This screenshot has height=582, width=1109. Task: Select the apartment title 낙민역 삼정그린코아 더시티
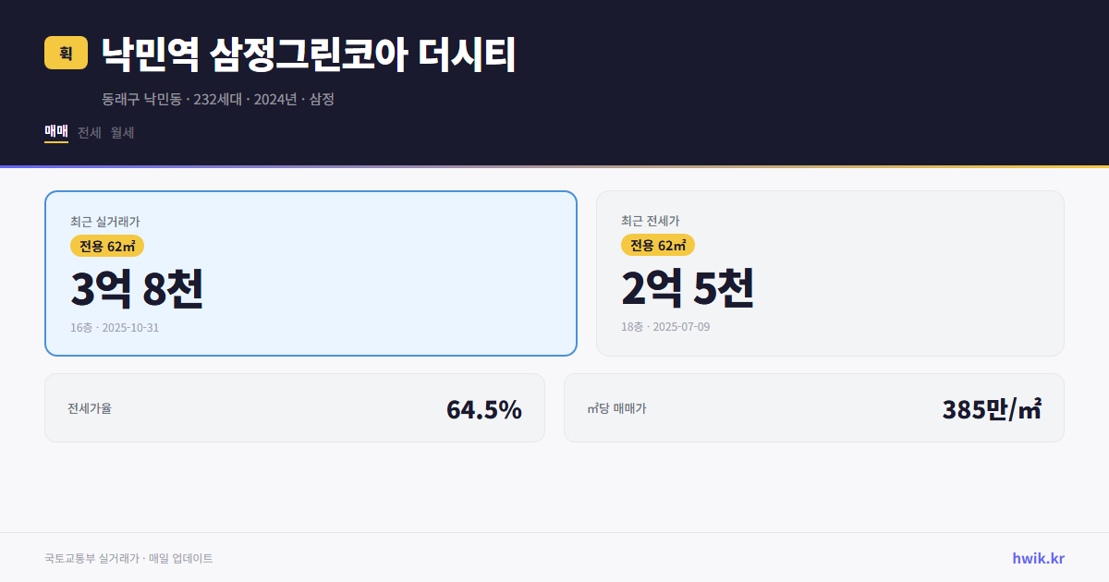pyautogui.click(x=305, y=54)
